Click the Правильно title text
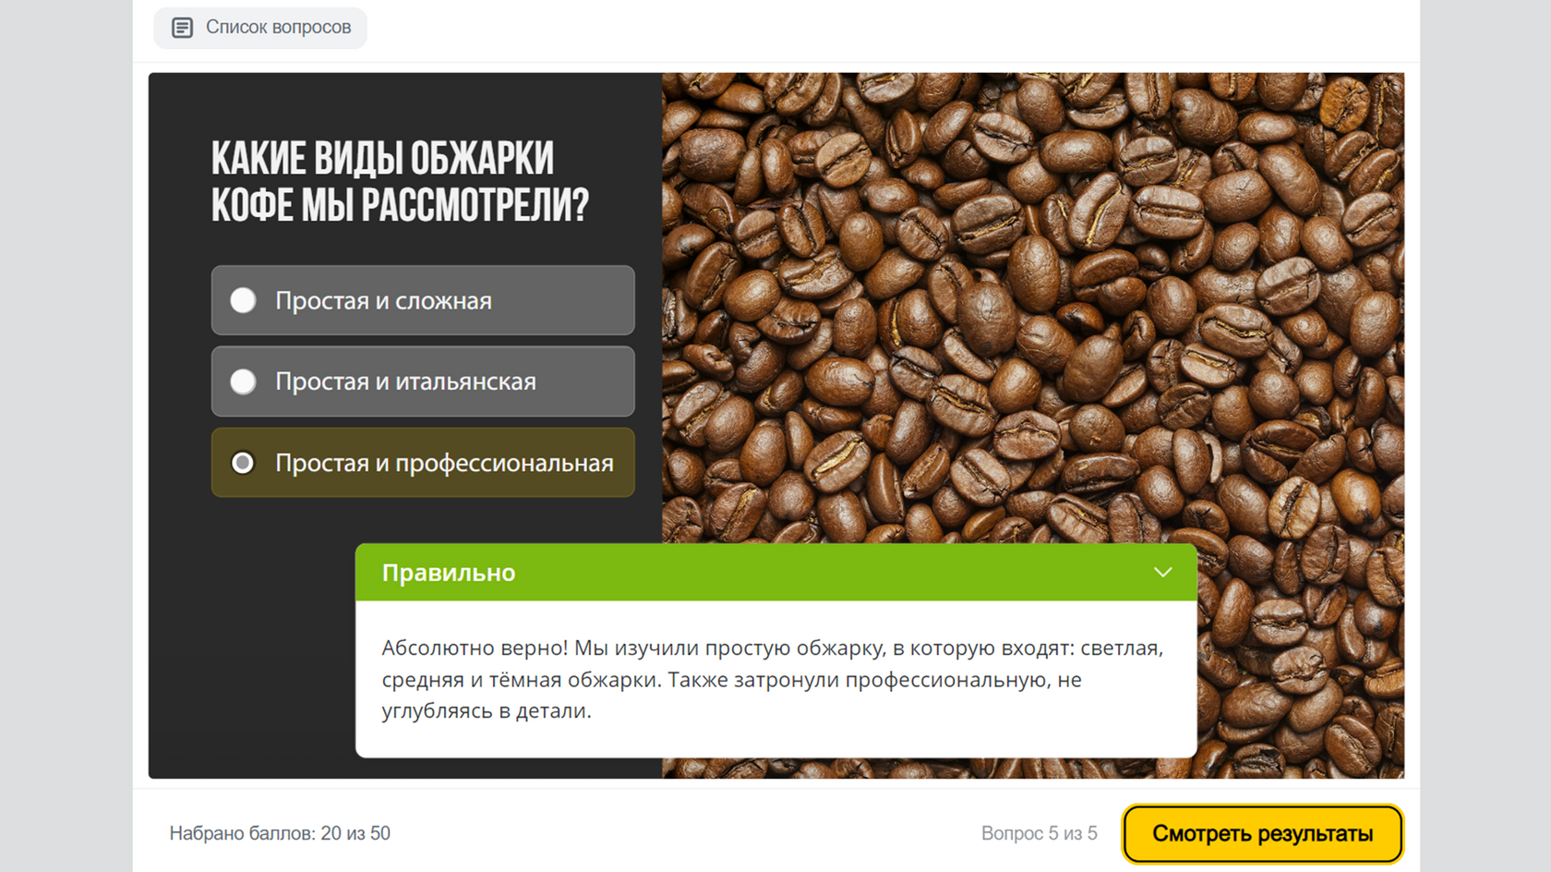This screenshot has height=872, width=1551. pyautogui.click(x=449, y=573)
